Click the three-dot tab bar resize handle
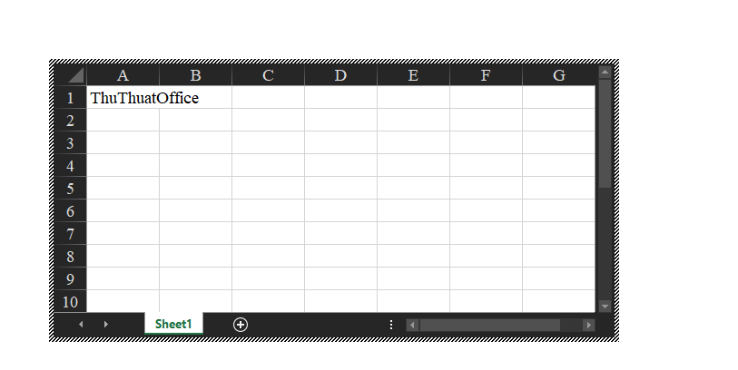Viewport: 738px width, 370px height. (391, 325)
